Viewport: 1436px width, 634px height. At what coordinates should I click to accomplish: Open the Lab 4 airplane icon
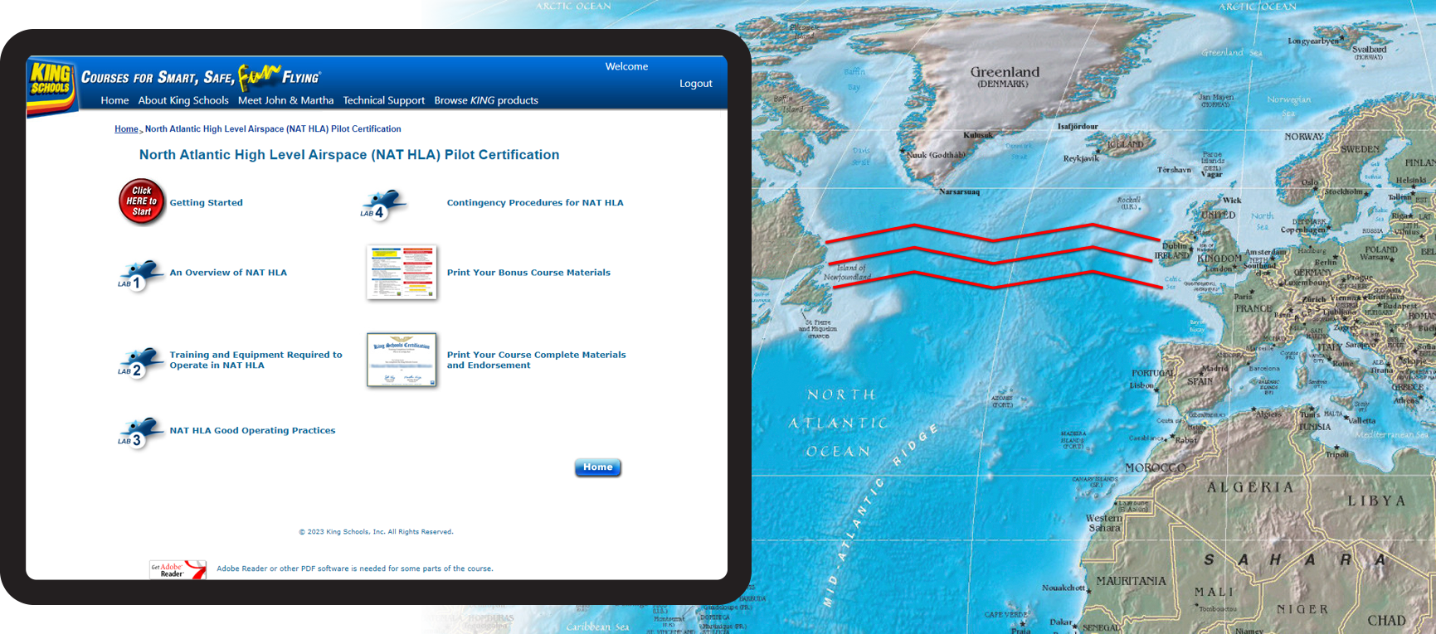382,205
